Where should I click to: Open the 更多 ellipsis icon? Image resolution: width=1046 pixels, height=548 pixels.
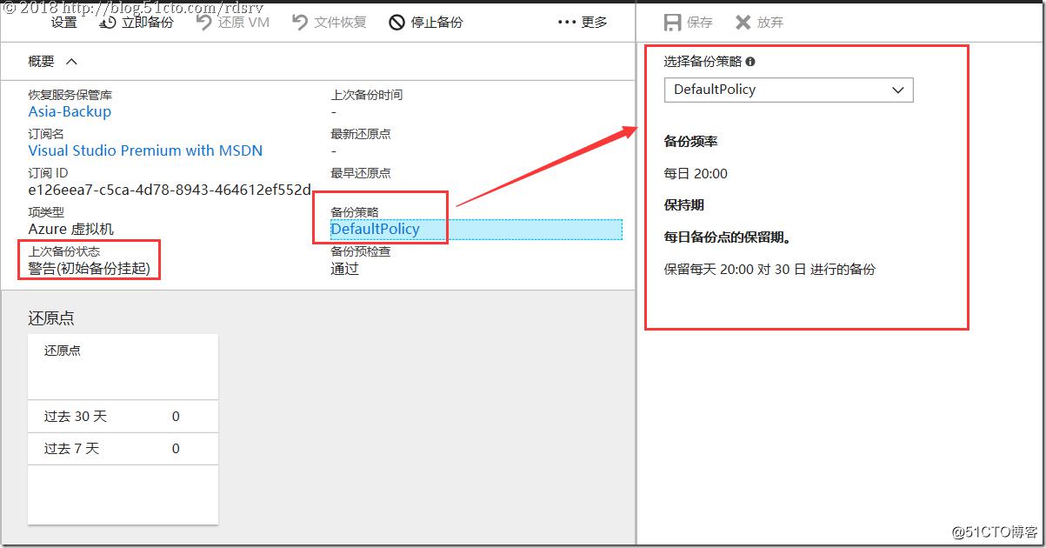coord(567,23)
